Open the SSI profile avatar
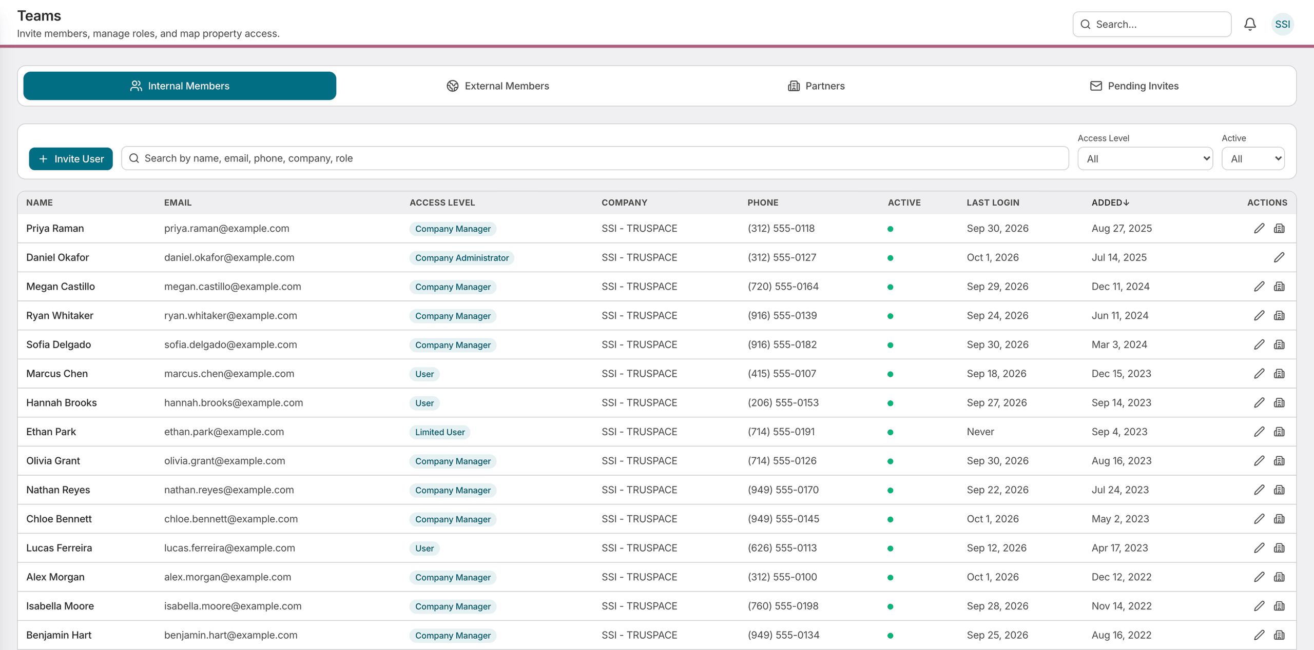 pos(1282,24)
